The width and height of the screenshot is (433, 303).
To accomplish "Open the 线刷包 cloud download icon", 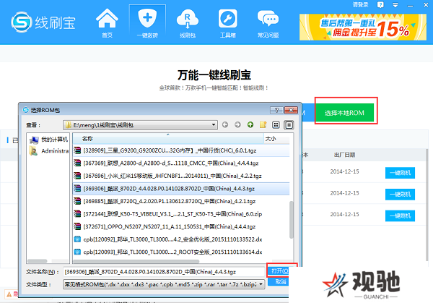I will (x=188, y=22).
